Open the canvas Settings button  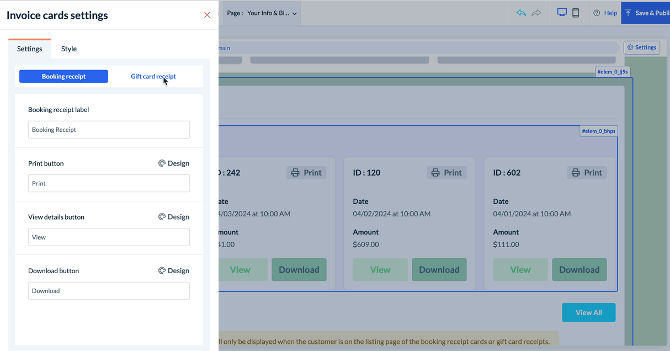point(642,47)
